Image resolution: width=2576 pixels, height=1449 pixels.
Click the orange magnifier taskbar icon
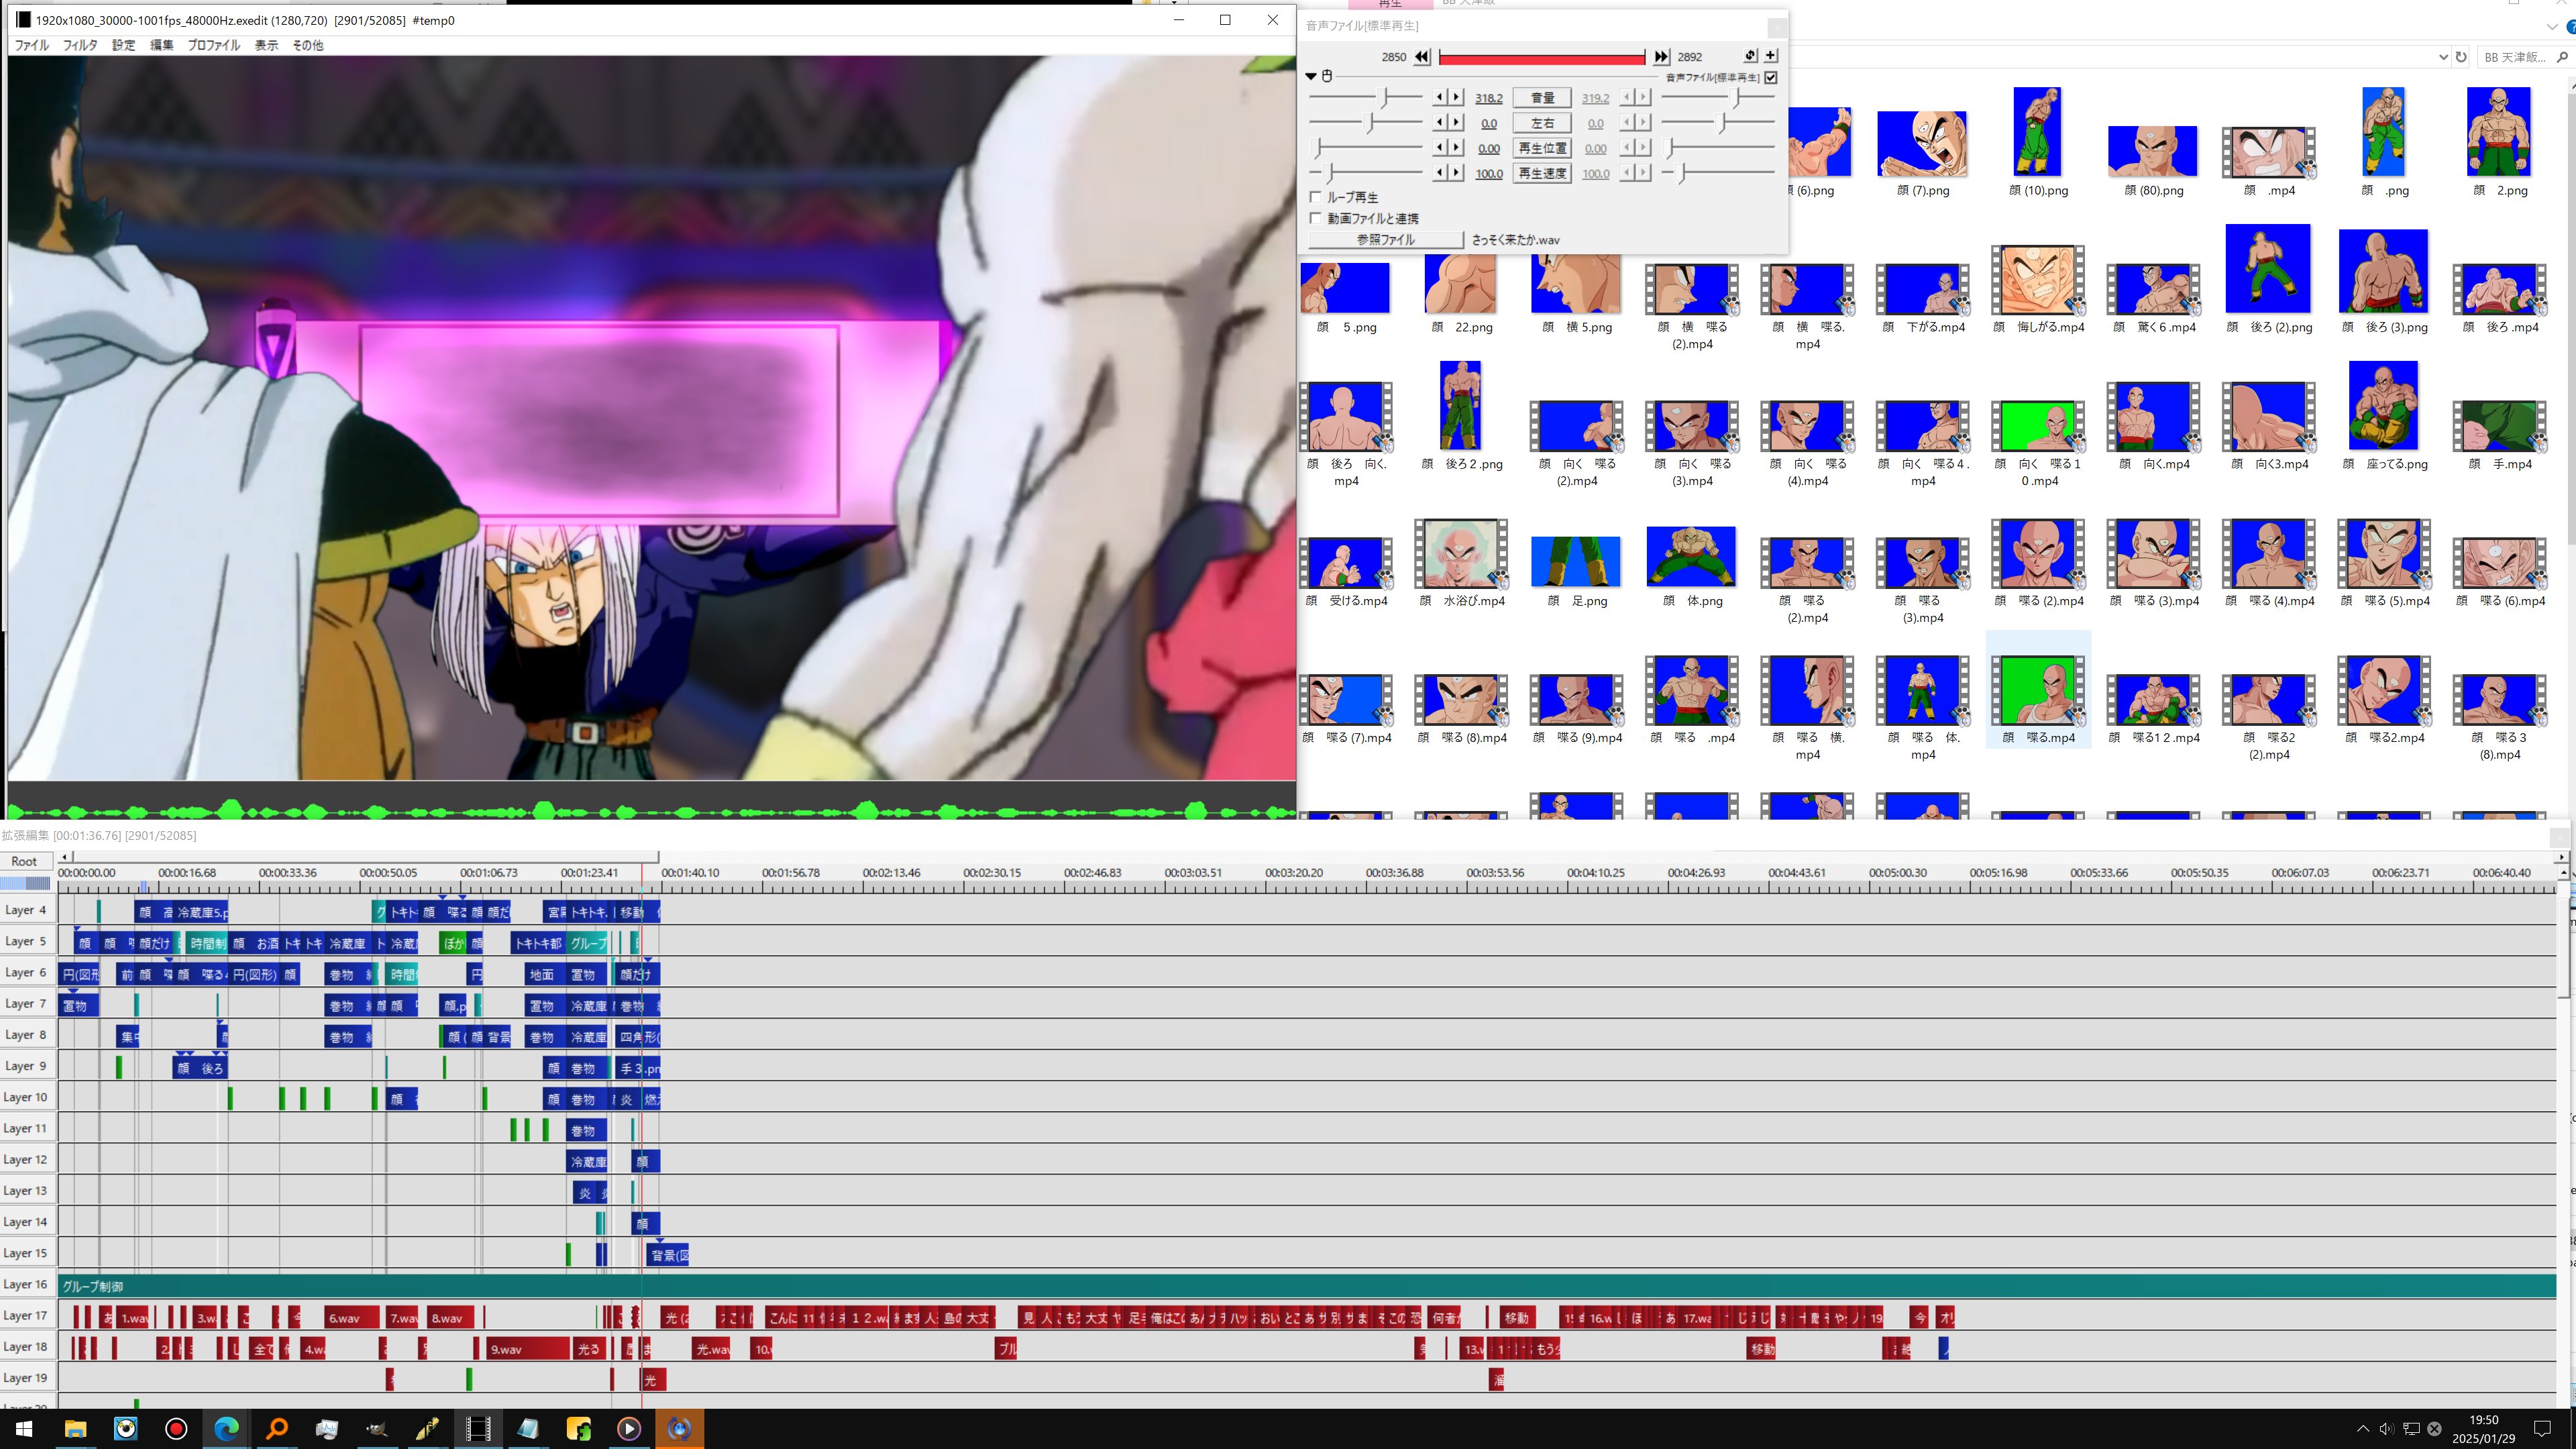tap(277, 1428)
